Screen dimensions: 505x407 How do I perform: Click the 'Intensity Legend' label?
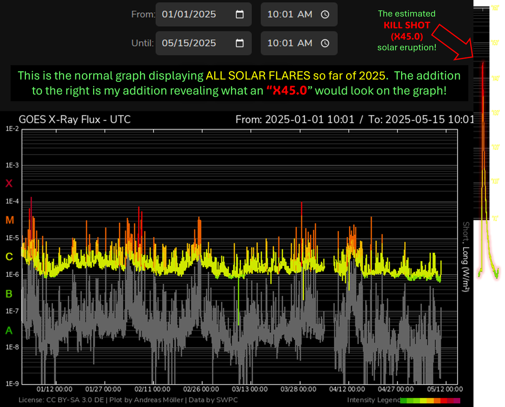tap(374, 400)
